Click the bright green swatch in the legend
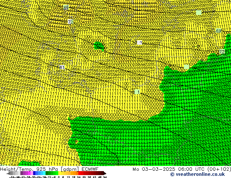This screenshot has height=178, width=231. [x=57, y=173]
